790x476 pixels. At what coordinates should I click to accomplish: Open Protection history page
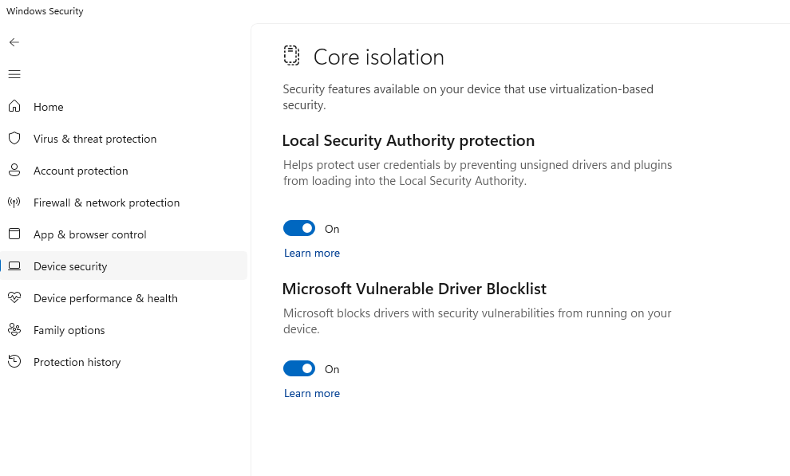click(x=77, y=362)
